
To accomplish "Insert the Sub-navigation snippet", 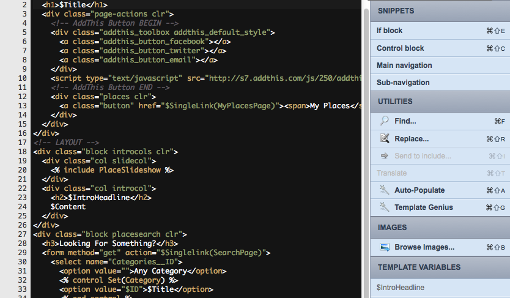I will tap(403, 83).
